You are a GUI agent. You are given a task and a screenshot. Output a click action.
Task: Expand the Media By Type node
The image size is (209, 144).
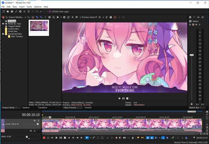(3, 24)
